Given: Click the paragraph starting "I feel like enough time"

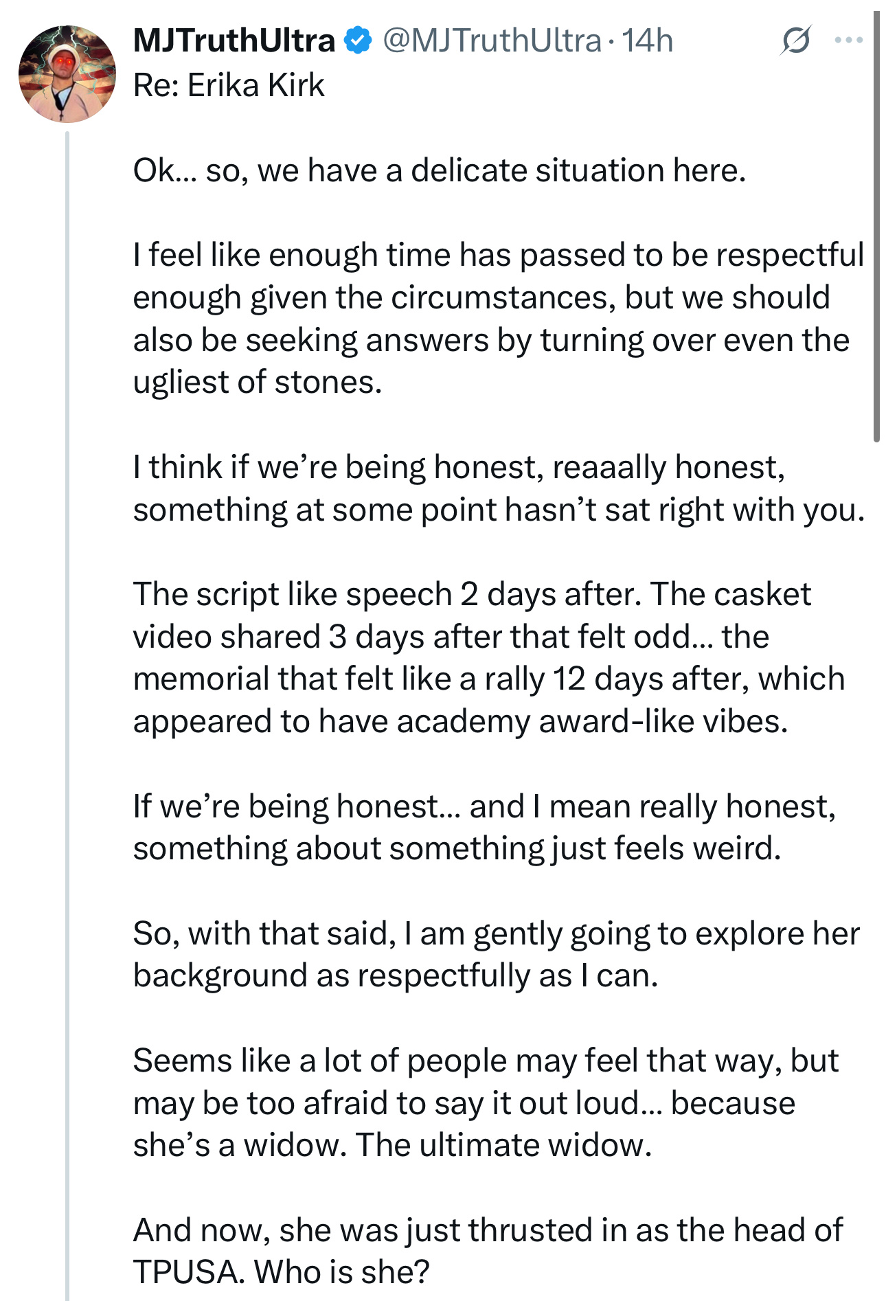Looking at the screenshot, I should (x=498, y=319).
